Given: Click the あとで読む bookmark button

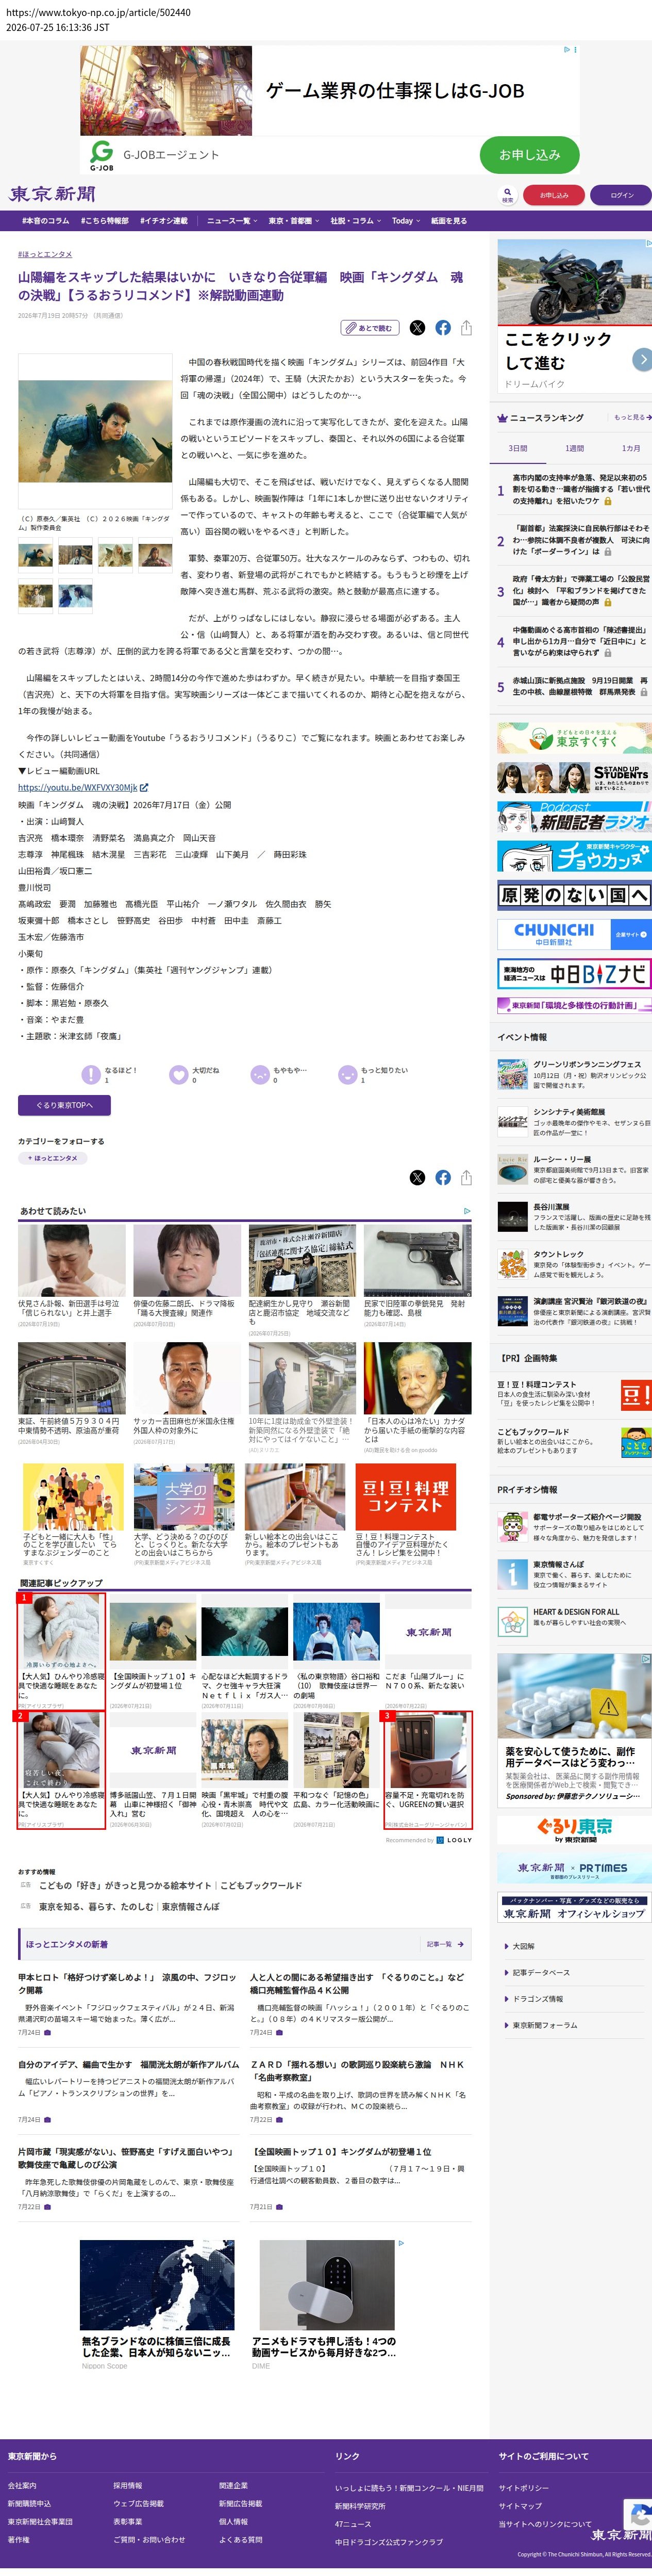Looking at the screenshot, I should [x=371, y=328].
